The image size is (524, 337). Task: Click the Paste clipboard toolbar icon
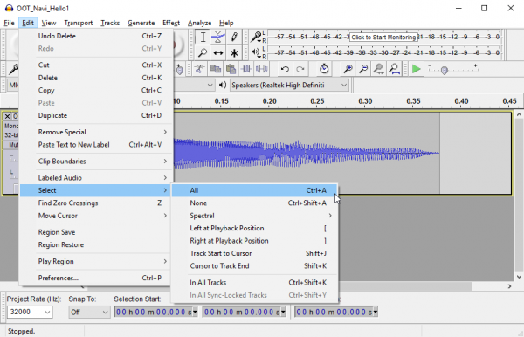(x=231, y=69)
